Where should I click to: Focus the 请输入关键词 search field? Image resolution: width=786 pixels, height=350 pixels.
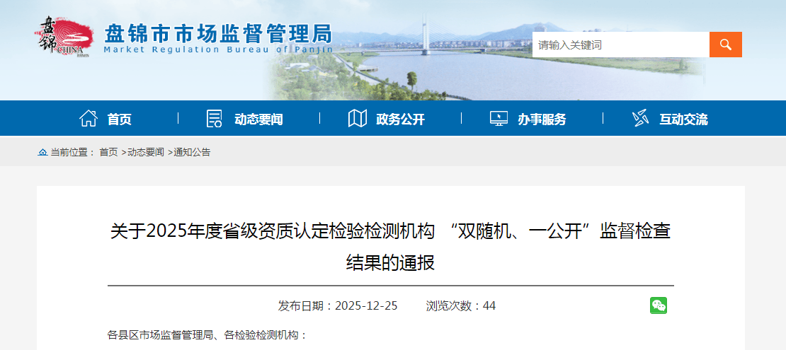point(620,45)
